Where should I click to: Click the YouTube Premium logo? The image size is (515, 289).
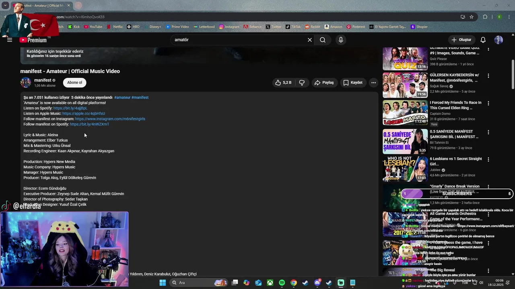(x=33, y=40)
